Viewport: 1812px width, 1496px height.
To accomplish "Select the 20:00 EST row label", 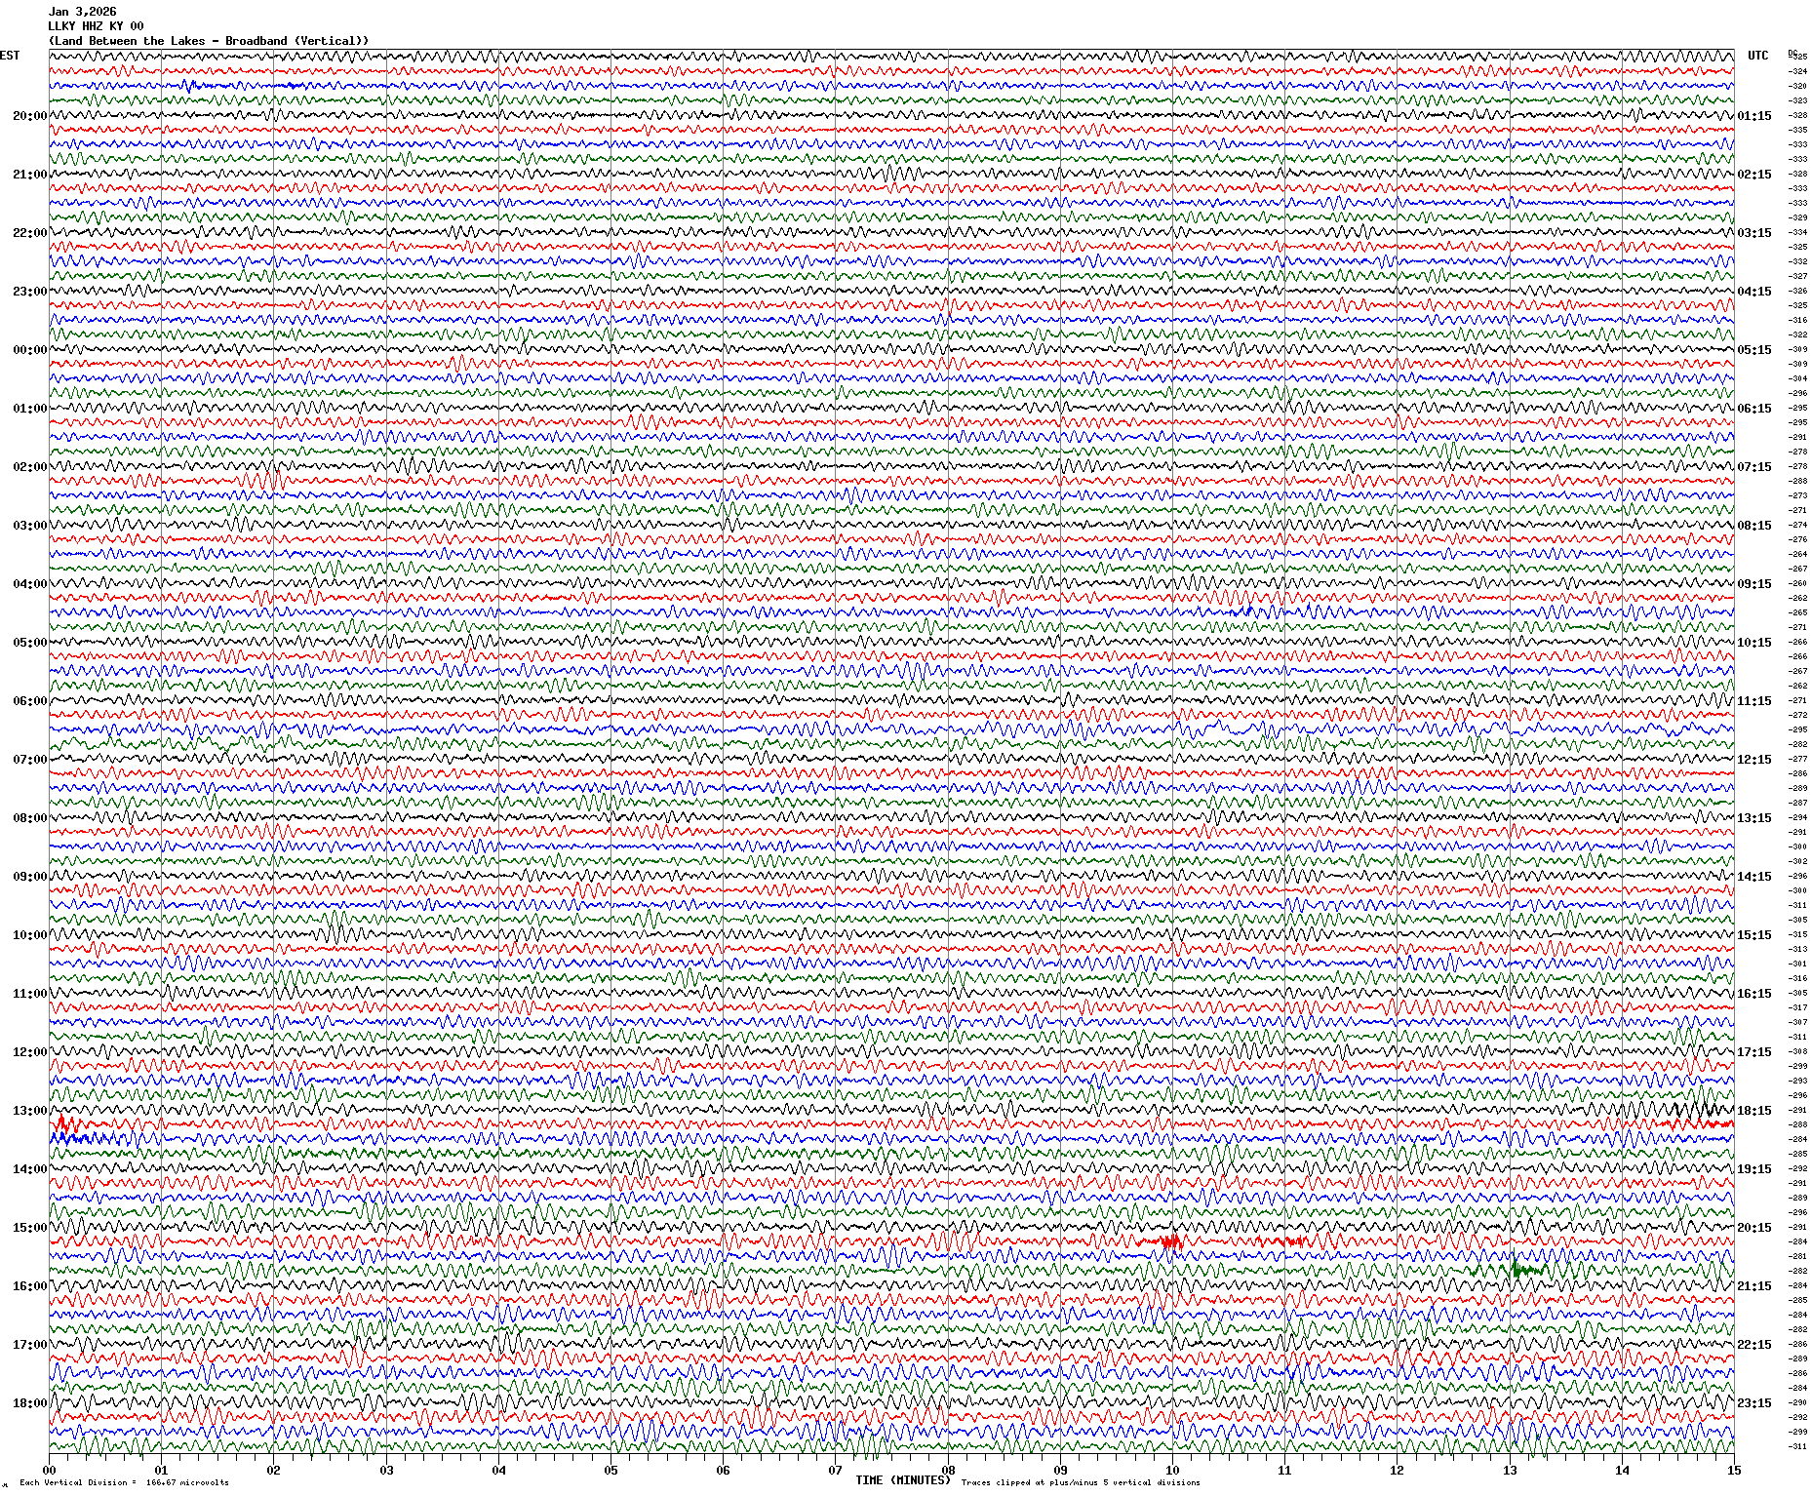I will (x=29, y=116).
